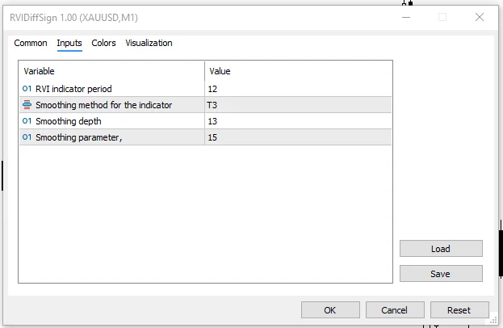Image resolution: width=503 pixels, height=328 pixels.
Task: Cancel the indicator dialog
Action: click(395, 310)
